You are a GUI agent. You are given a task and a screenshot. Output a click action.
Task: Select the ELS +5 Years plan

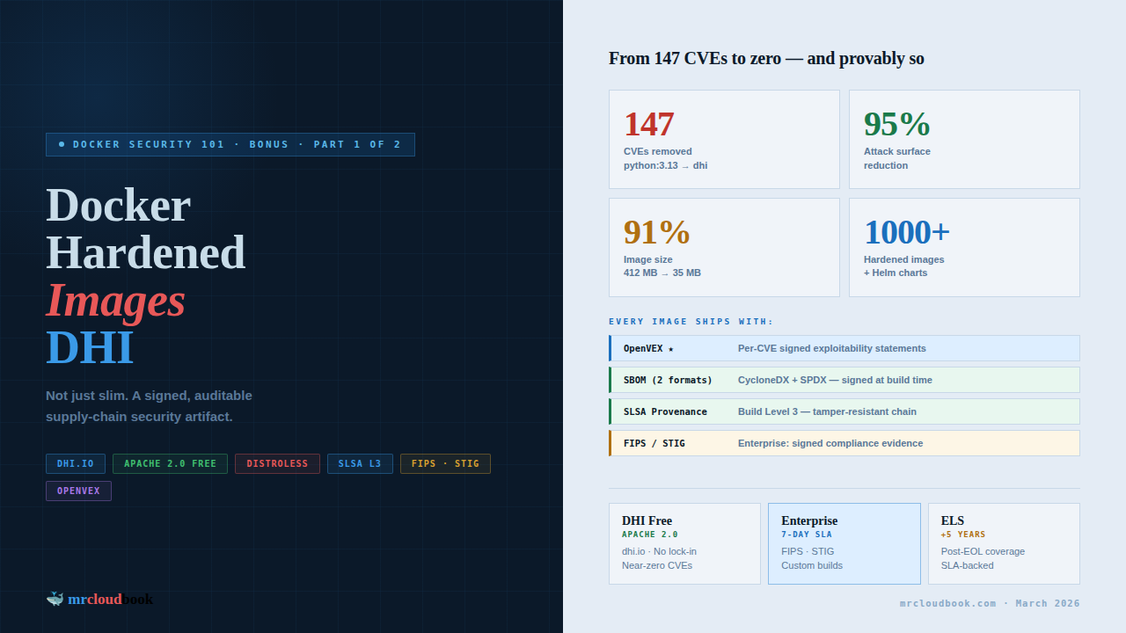point(1004,543)
